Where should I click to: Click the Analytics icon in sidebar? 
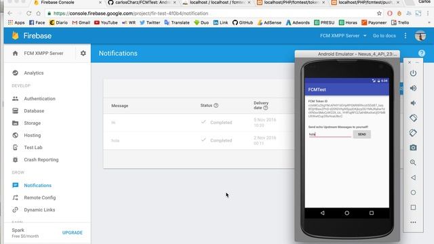[15, 73]
